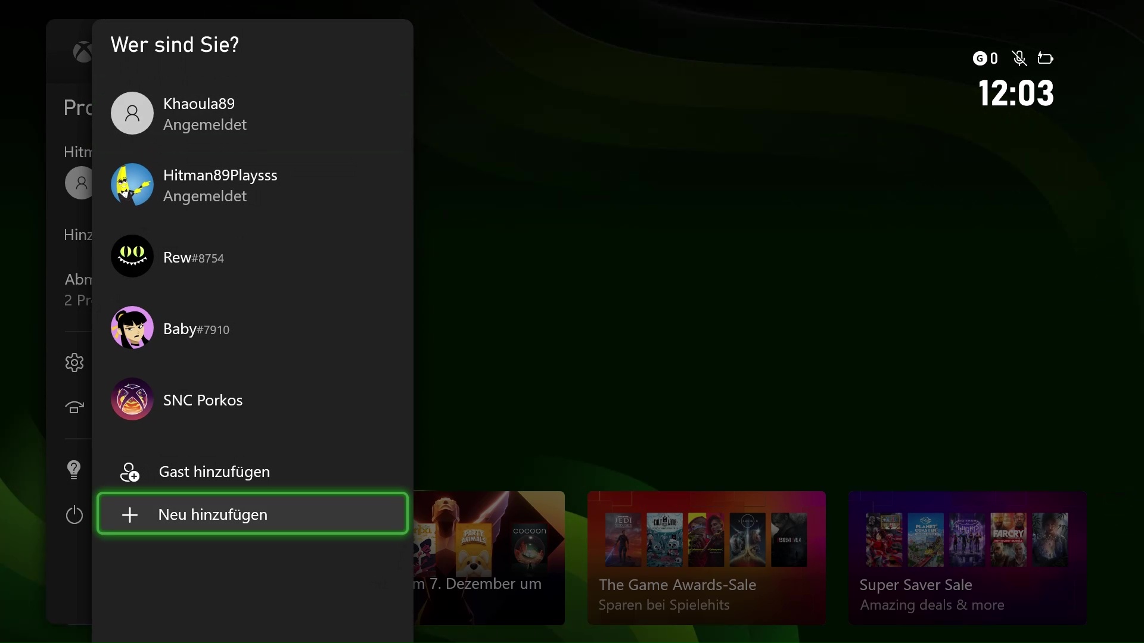Click the Gamerscore G icon
This screenshot has width=1144, height=643.
pos(980,58)
